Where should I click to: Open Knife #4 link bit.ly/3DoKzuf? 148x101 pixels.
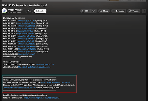(x=26, y=28)
